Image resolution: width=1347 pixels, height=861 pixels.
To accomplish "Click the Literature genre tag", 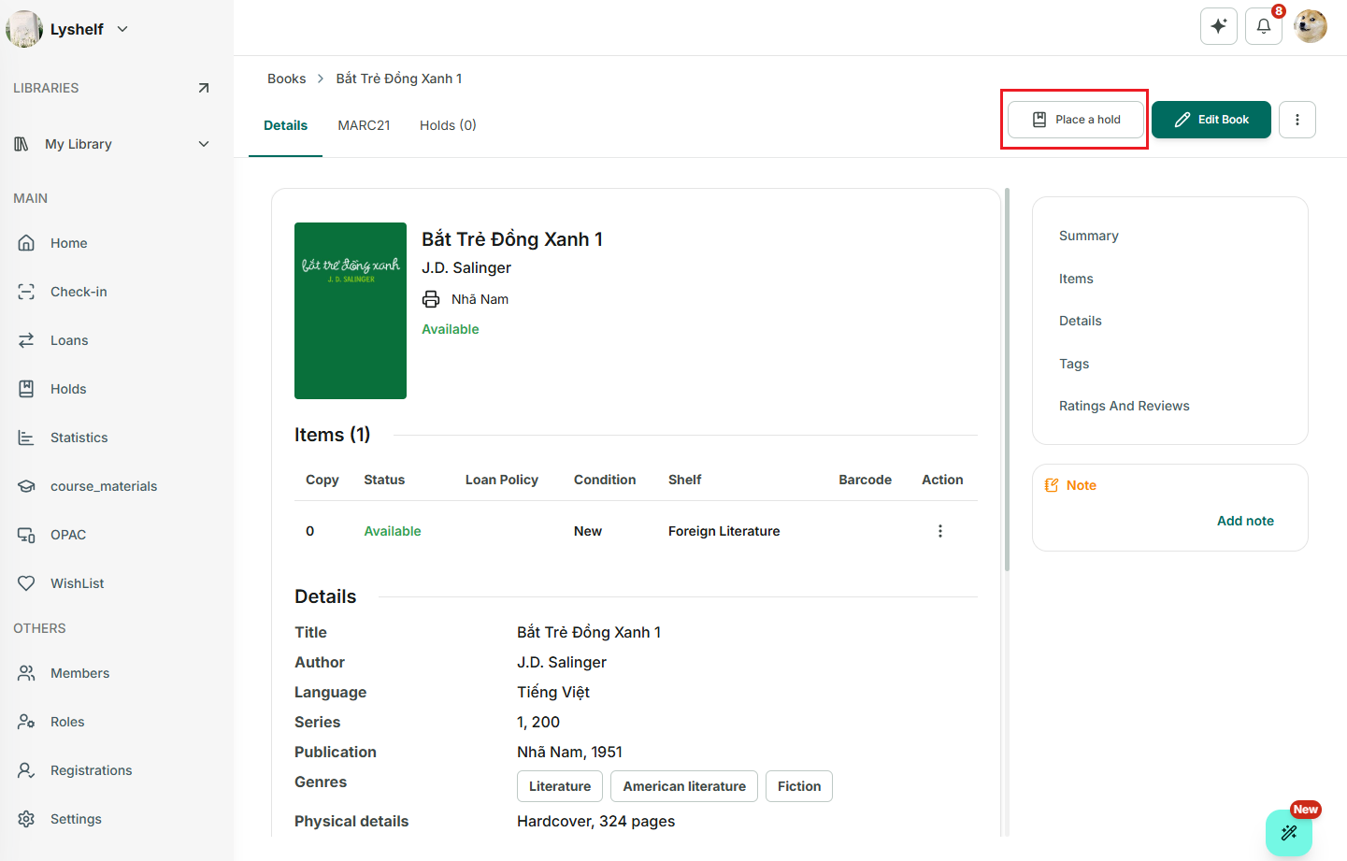I will point(560,786).
